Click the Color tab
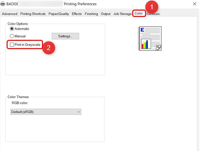 click(139, 14)
